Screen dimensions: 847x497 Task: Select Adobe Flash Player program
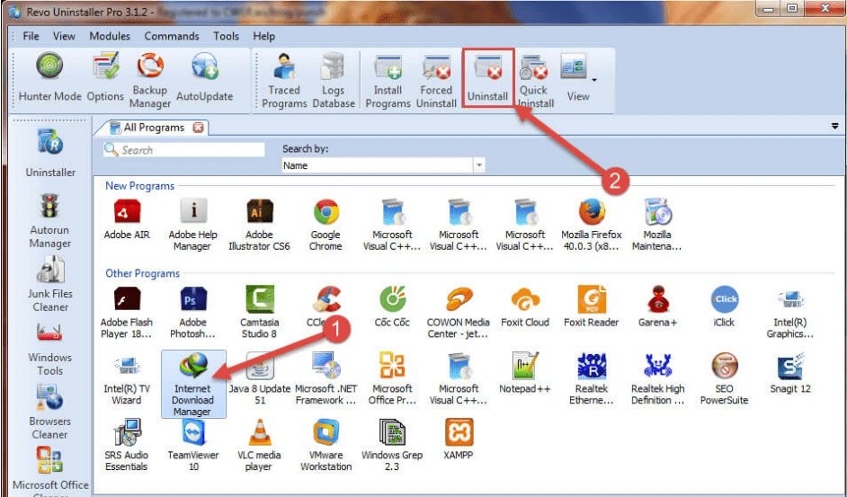click(x=127, y=312)
